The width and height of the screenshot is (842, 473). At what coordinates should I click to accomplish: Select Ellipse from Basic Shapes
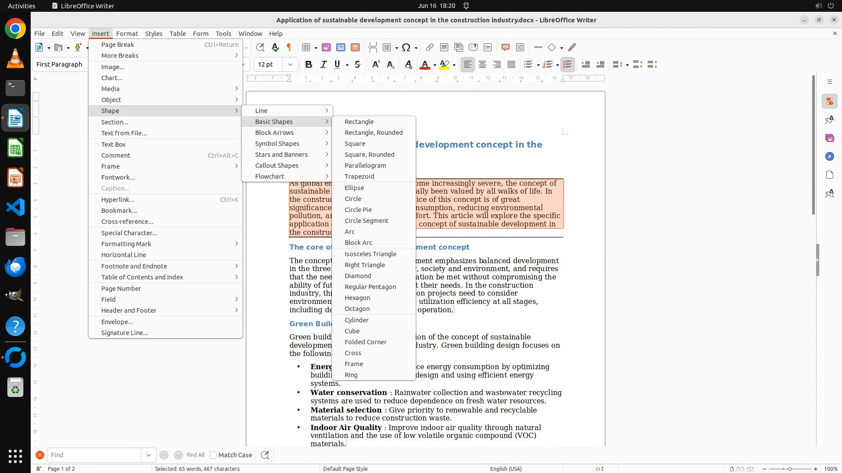coord(354,188)
